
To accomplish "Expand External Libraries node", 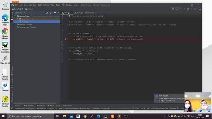I will pos(15,24).
